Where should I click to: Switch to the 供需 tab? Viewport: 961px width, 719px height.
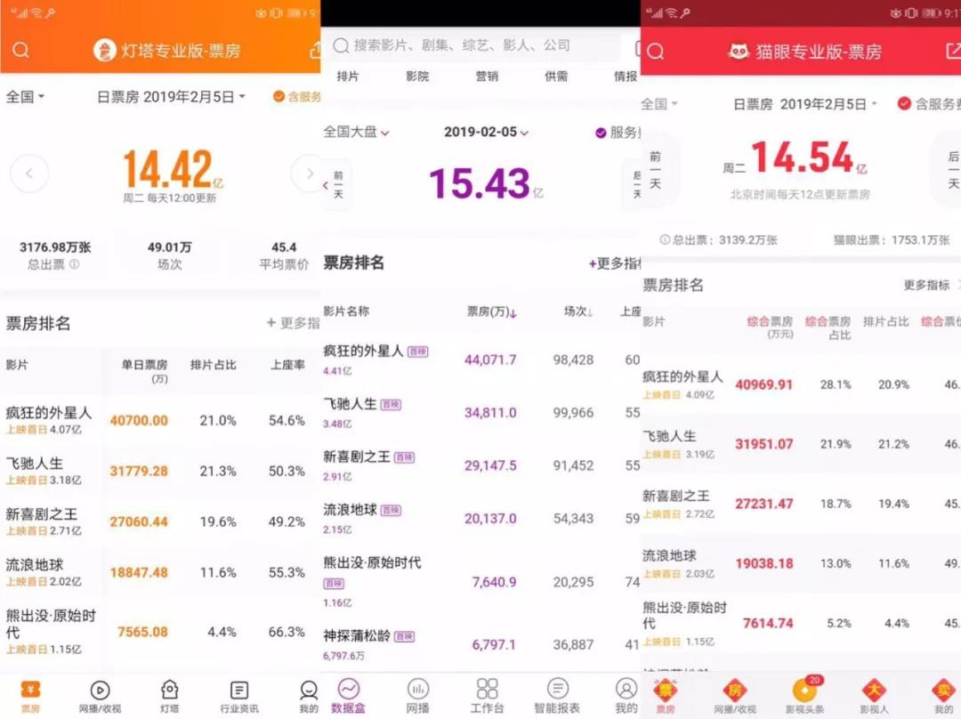click(x=556, y=76)
